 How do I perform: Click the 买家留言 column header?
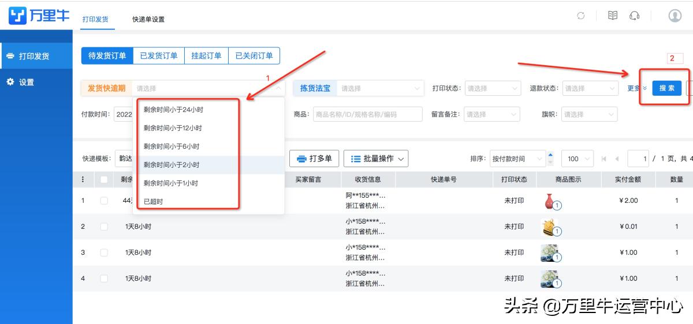(x=308, y=179)
